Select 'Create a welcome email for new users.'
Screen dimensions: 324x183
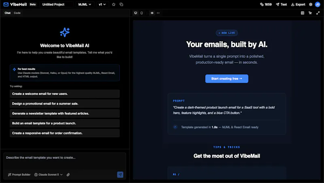pyautogui.click(x=65, y=94)
